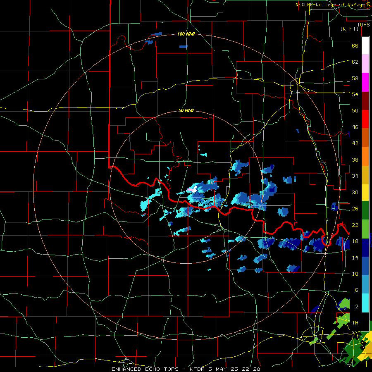Click the legend value '42'

355,143
